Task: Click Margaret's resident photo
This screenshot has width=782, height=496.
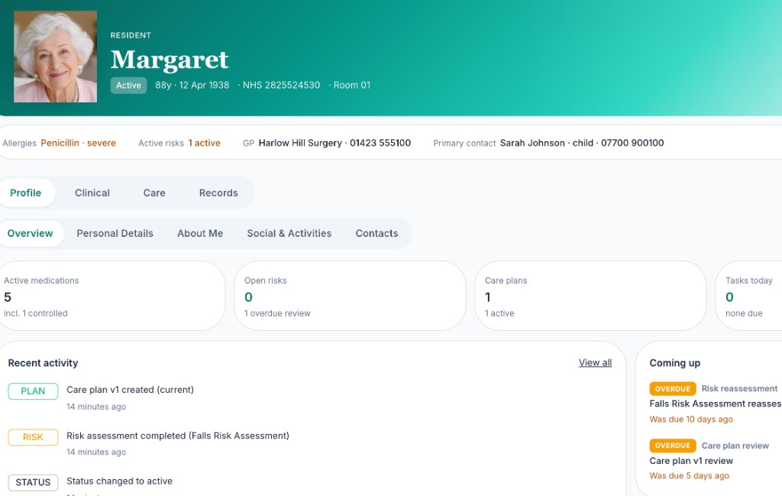Action: [x=55, y=57]
